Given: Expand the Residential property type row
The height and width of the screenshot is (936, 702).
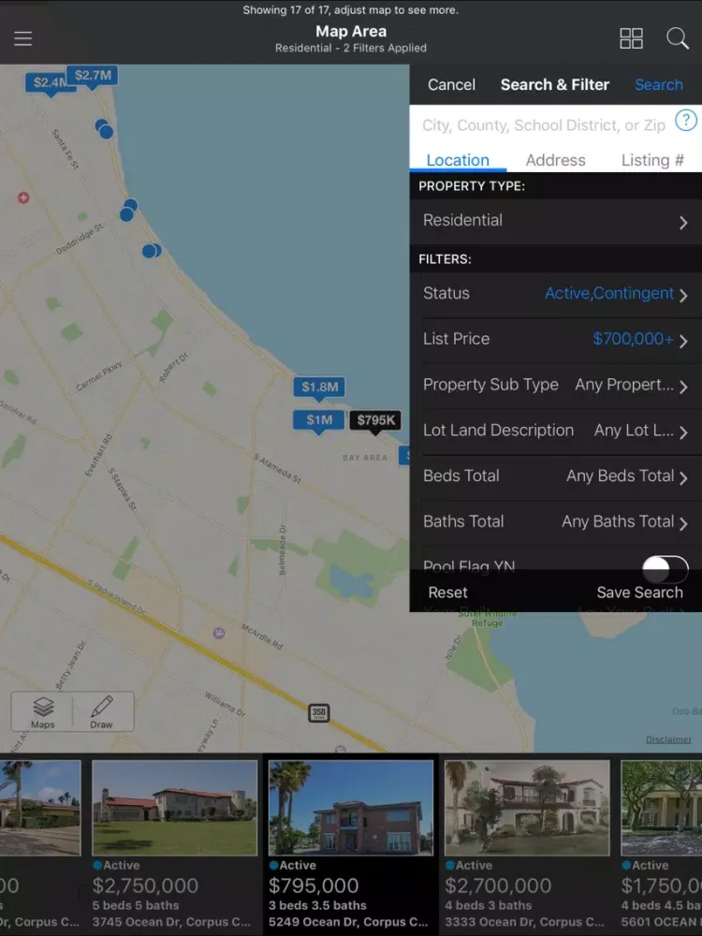Looking at the screenshot, I should 555,221.
